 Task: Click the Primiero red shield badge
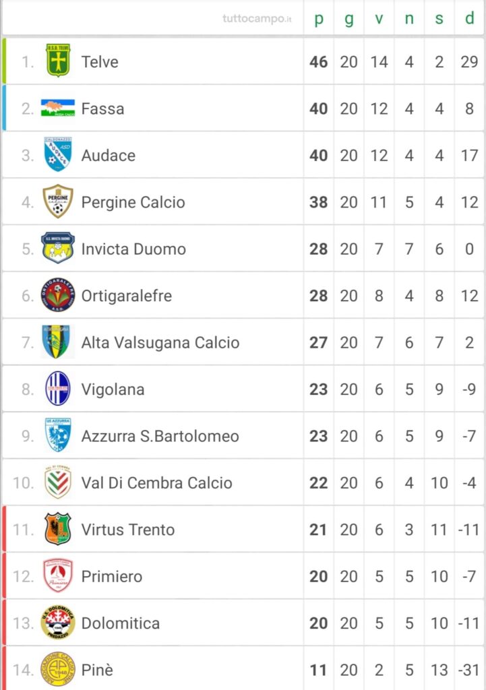(58, 575)
